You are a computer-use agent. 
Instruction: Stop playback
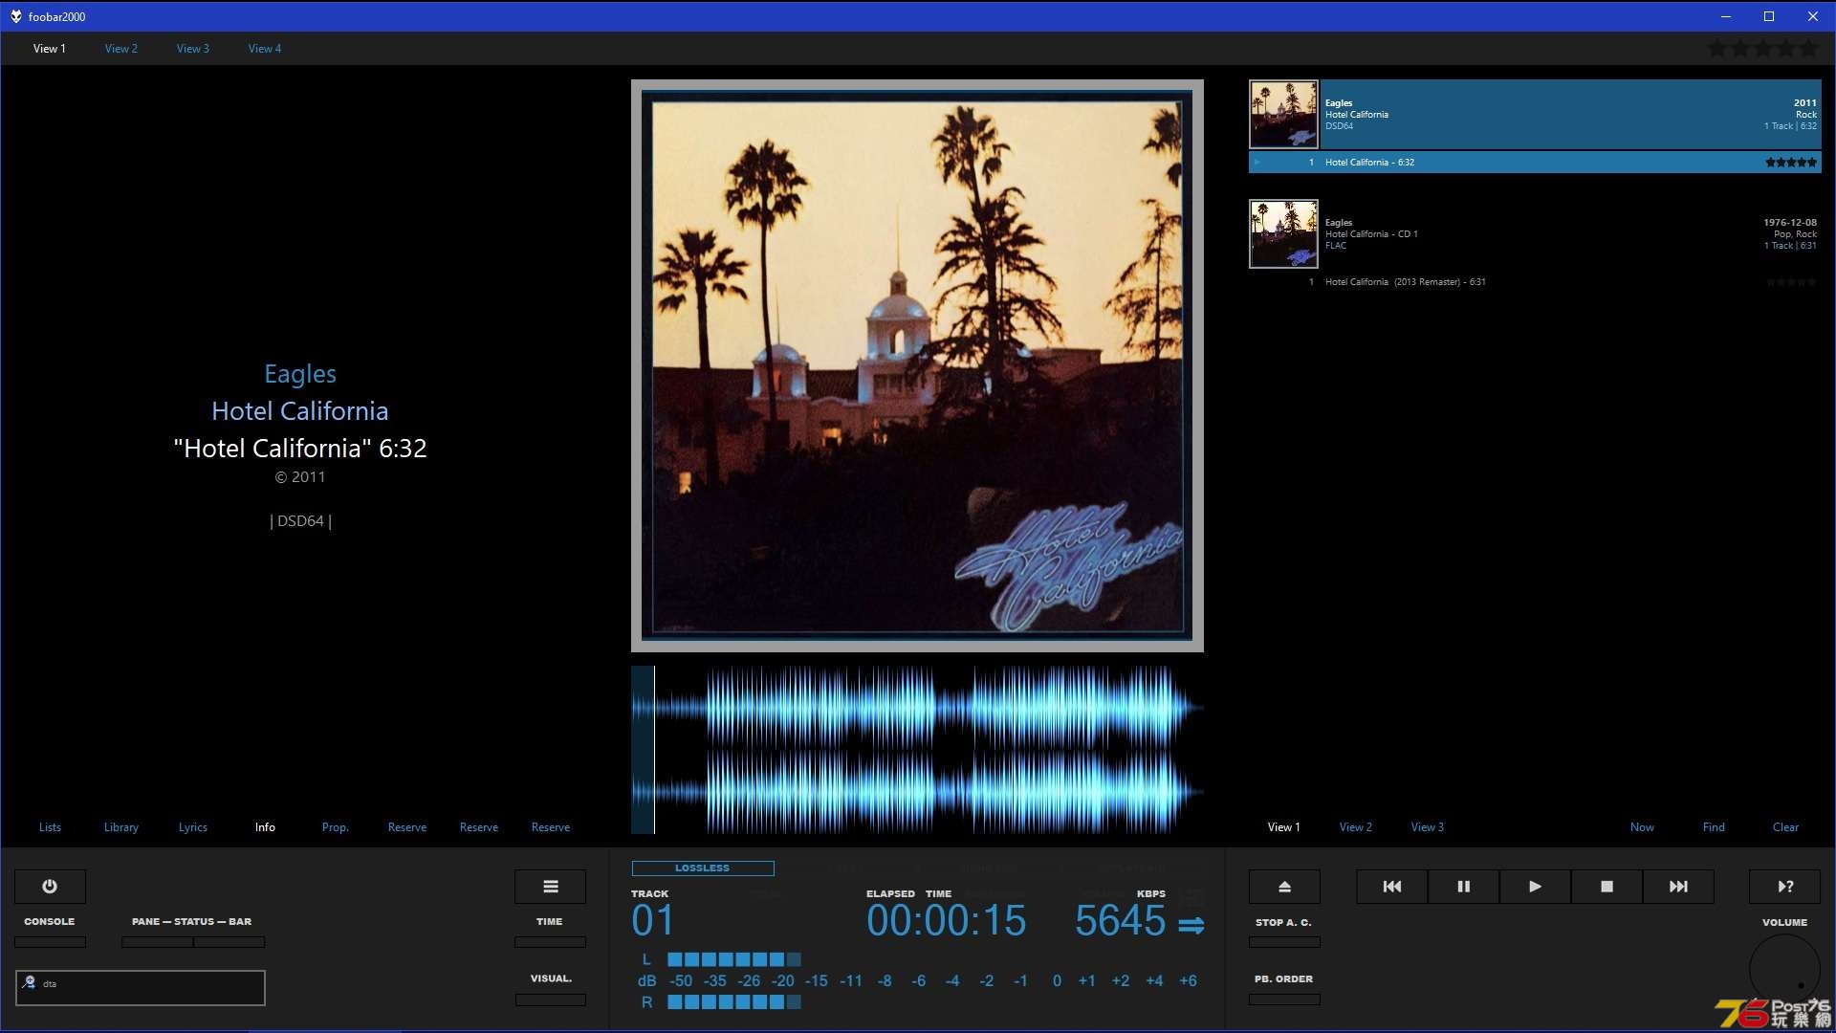point(1606,887)
